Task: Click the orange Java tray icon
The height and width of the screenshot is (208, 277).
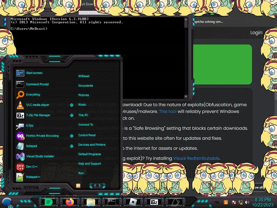Action: (226, 202)
